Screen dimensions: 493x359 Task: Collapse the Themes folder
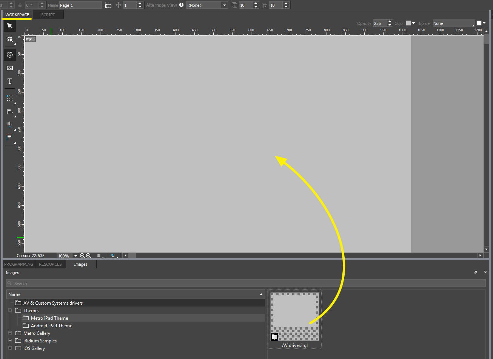[10, 310]
